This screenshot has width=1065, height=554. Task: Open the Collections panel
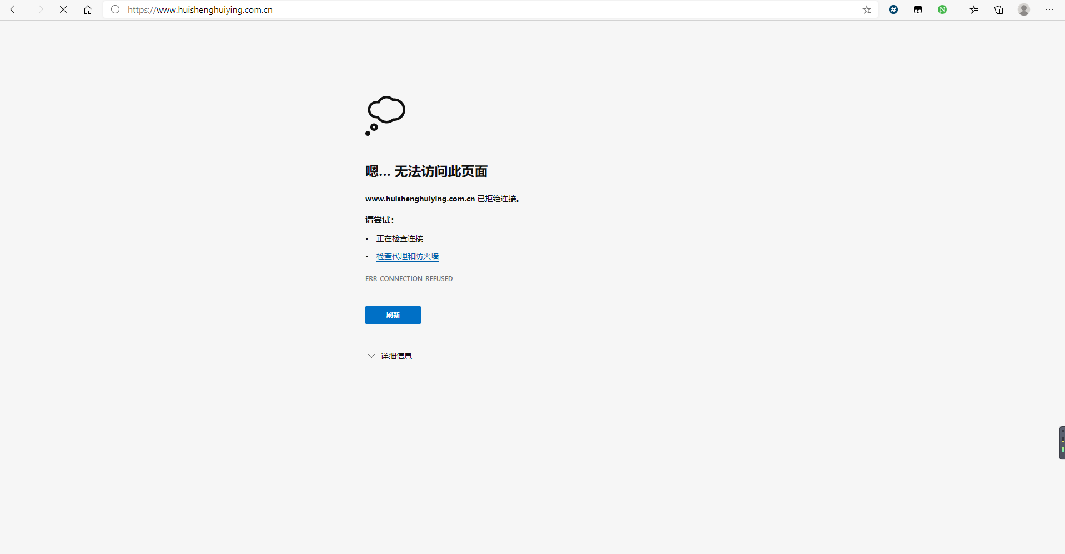pyautogui.click(x=998, y=9)
